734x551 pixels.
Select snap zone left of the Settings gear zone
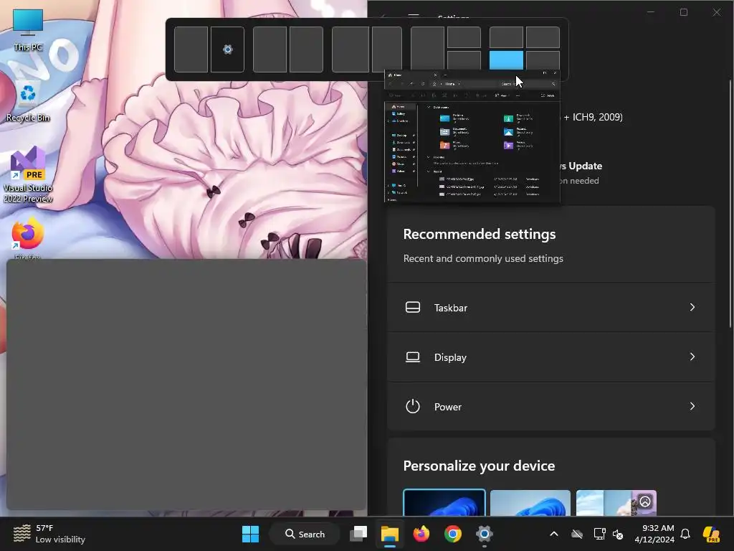pyautogui.click(x=191, y=50)
